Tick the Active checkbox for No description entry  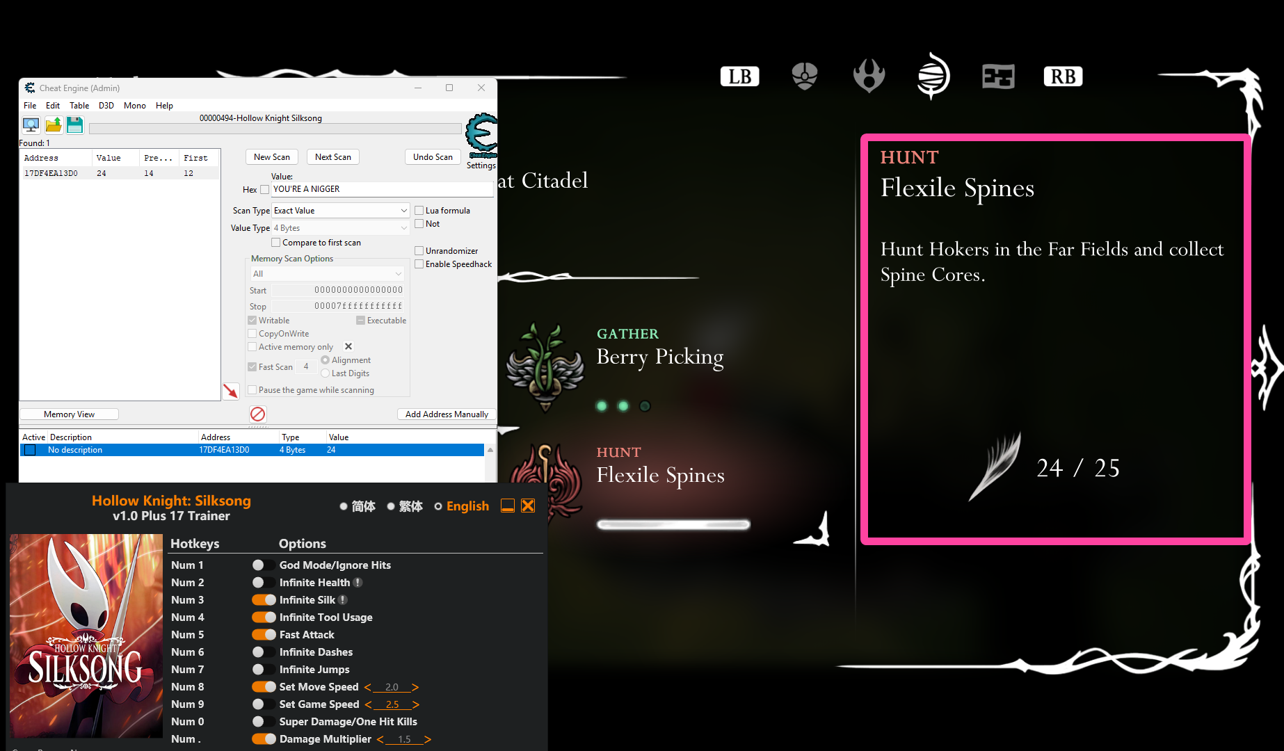pos(30,451)
